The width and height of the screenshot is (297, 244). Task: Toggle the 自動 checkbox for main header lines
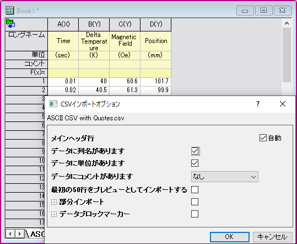(263, 138)
